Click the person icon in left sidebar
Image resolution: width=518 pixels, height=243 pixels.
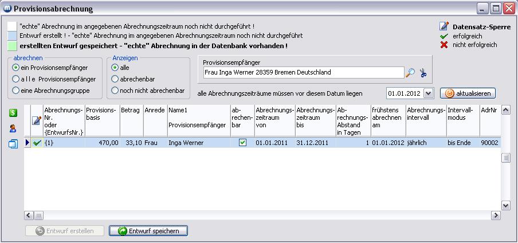coord(13,129)
